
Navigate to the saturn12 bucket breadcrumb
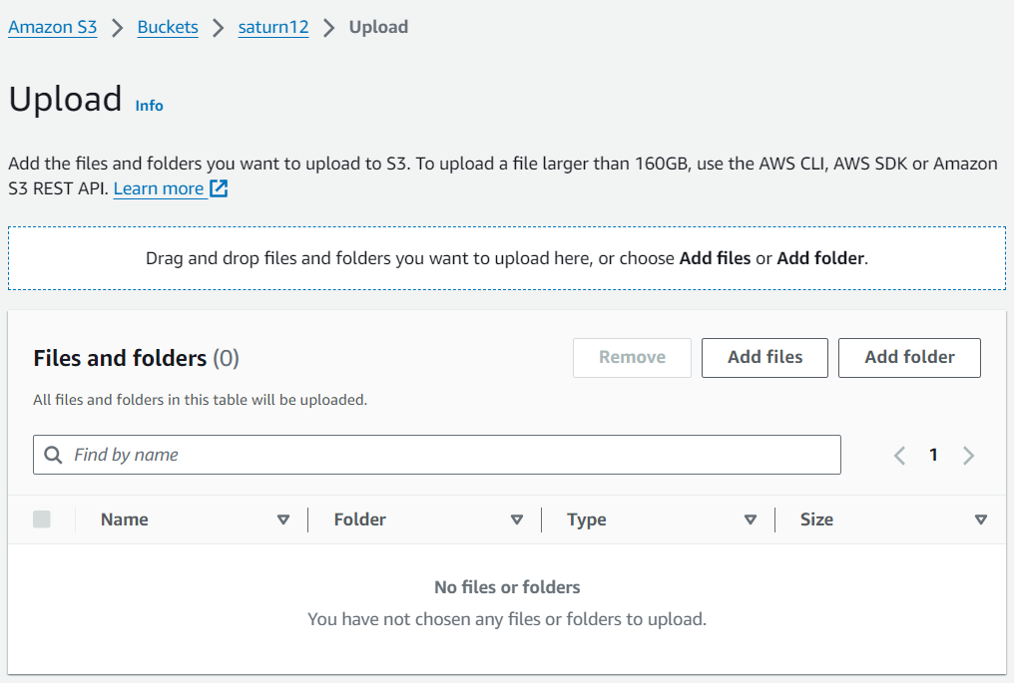tap(272, 27)
